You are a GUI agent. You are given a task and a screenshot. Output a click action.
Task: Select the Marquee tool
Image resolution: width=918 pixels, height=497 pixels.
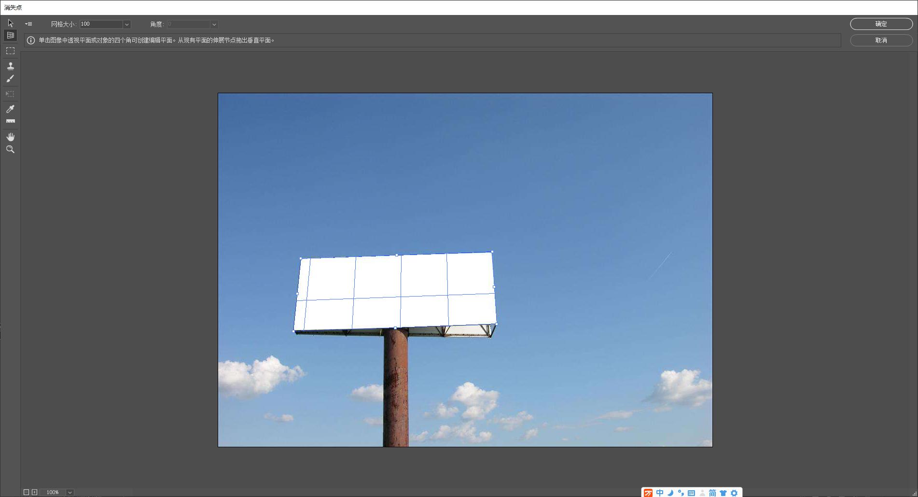coord(10,51)
